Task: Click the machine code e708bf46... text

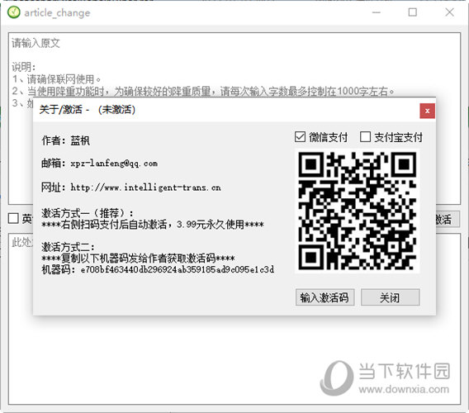Action: click(177, 269)
